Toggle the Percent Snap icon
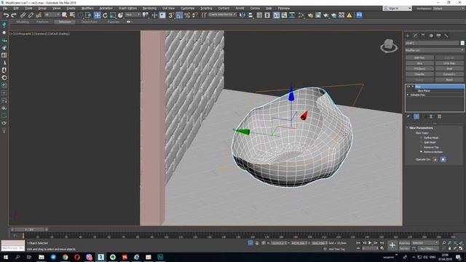This screenshot has height=262, width=466. pyautogui.click(x=187, y=15)
